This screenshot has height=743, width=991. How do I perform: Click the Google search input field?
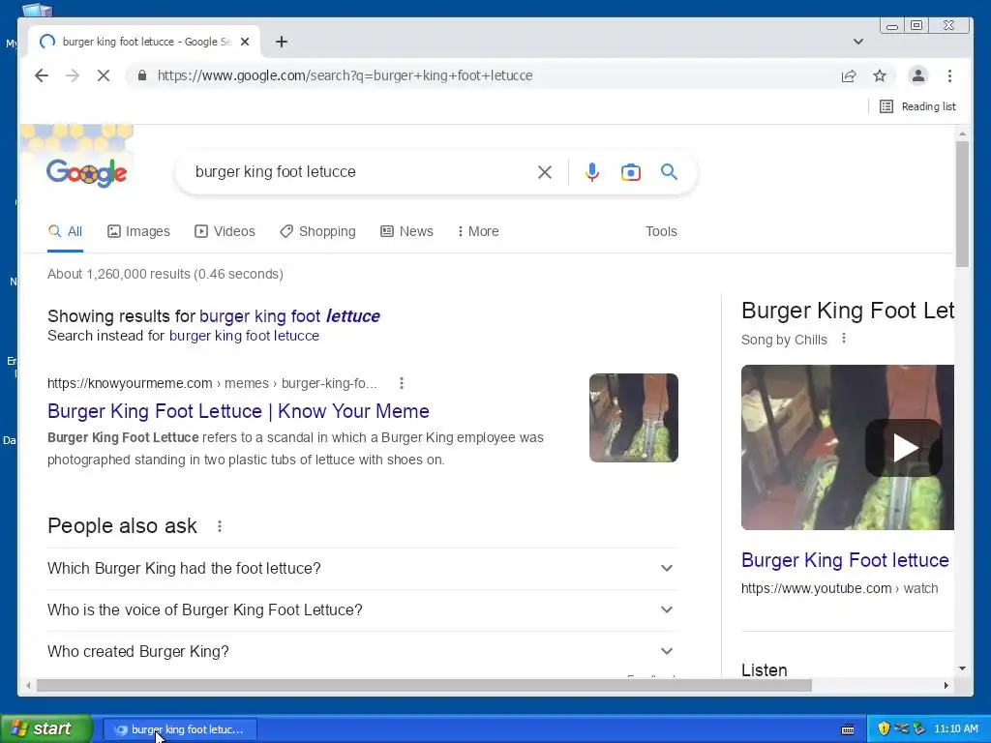click(360, 172)
